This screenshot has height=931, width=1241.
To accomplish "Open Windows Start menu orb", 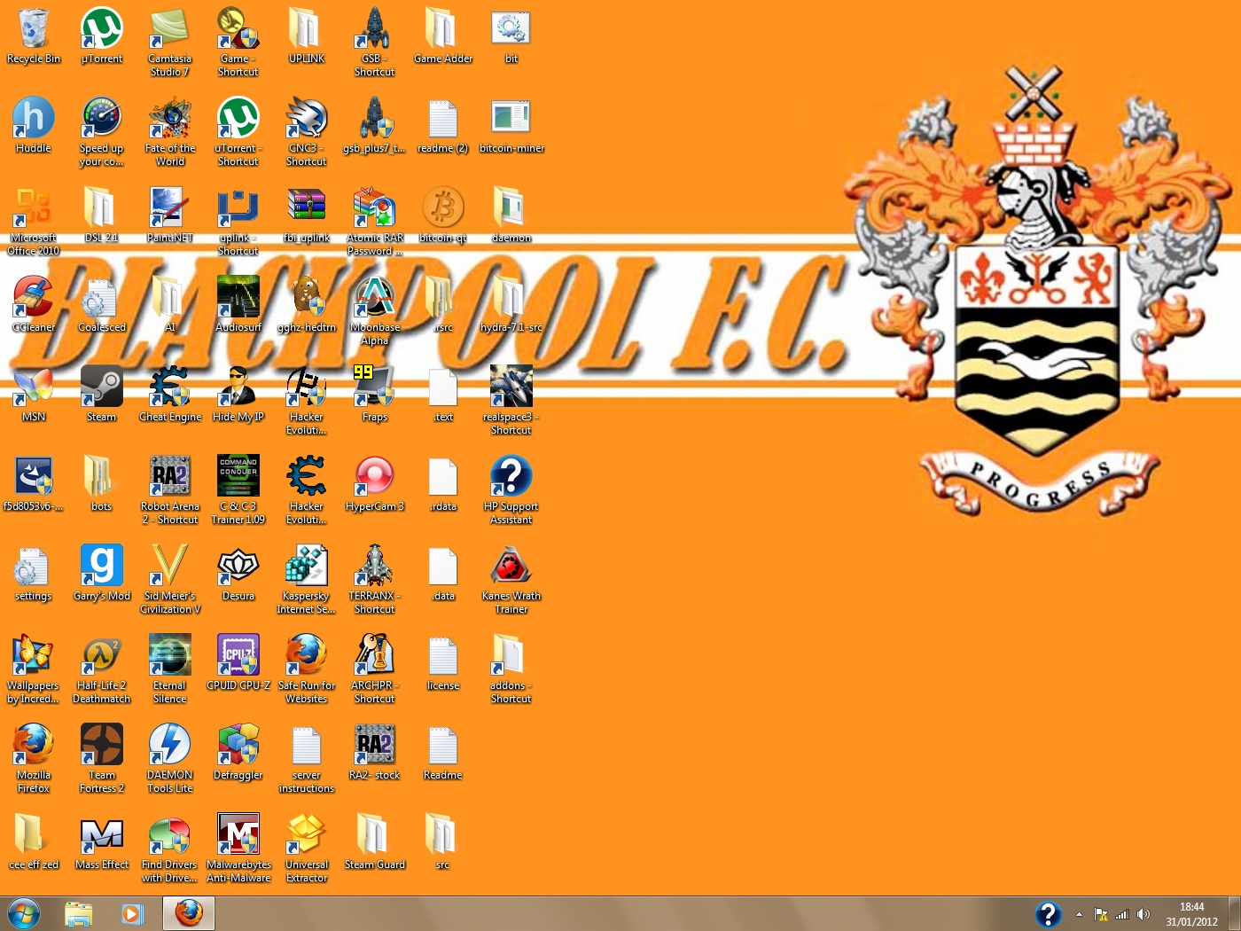I will (24, 913).
